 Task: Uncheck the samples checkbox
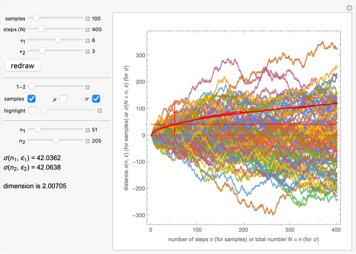point(32,99)
